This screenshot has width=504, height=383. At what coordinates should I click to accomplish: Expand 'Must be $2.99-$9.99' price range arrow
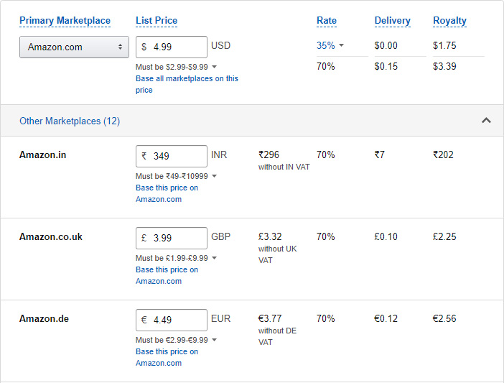coord(214,67)
